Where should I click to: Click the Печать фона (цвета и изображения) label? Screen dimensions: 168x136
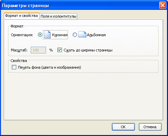click(49, 67)
